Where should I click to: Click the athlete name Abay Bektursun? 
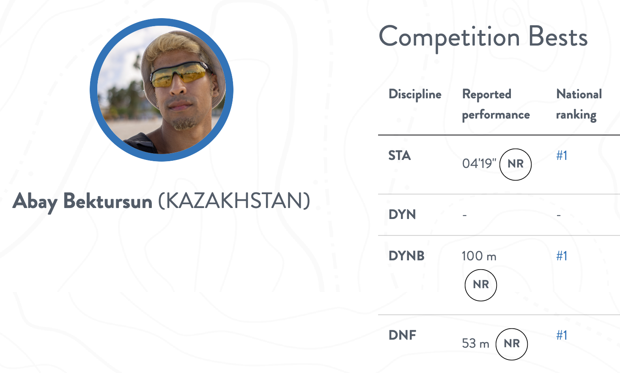(82, 201)
